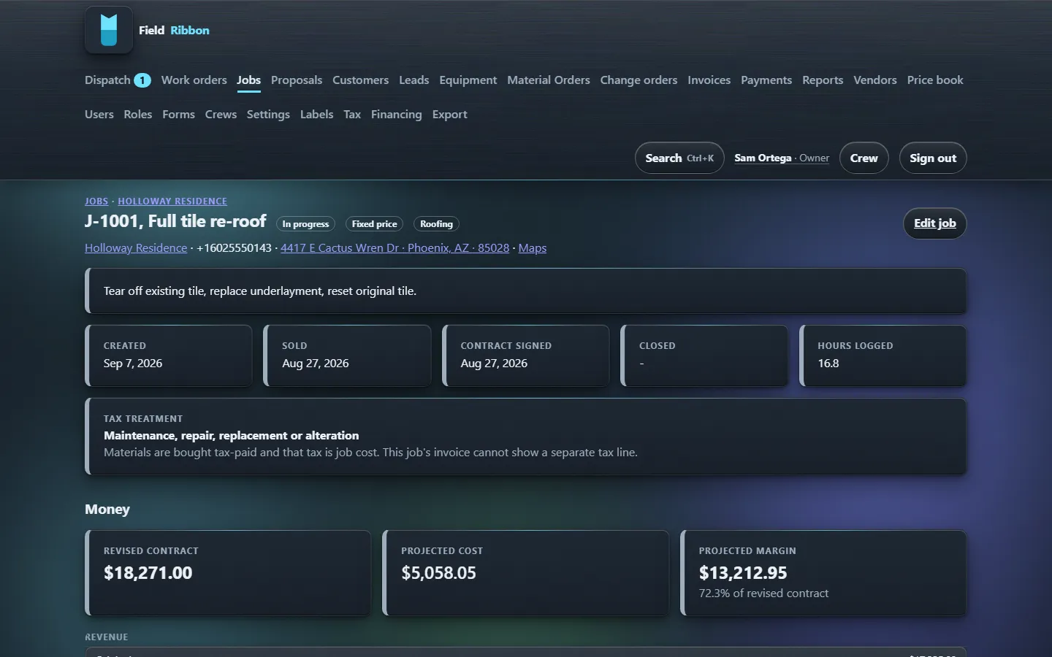
Task: Open the Tax page
Action: point(352,115)
